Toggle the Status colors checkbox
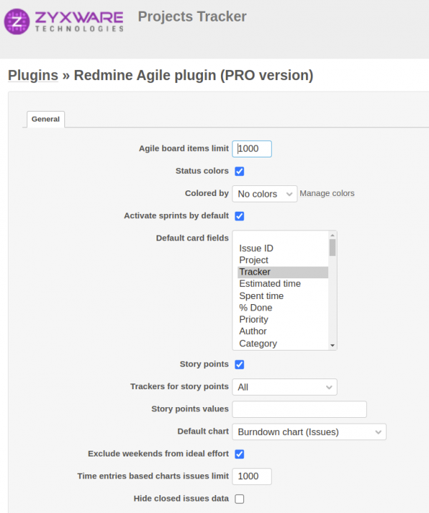Image resolution: width=429 pixels, height=513 pixels. coord(240,171)
